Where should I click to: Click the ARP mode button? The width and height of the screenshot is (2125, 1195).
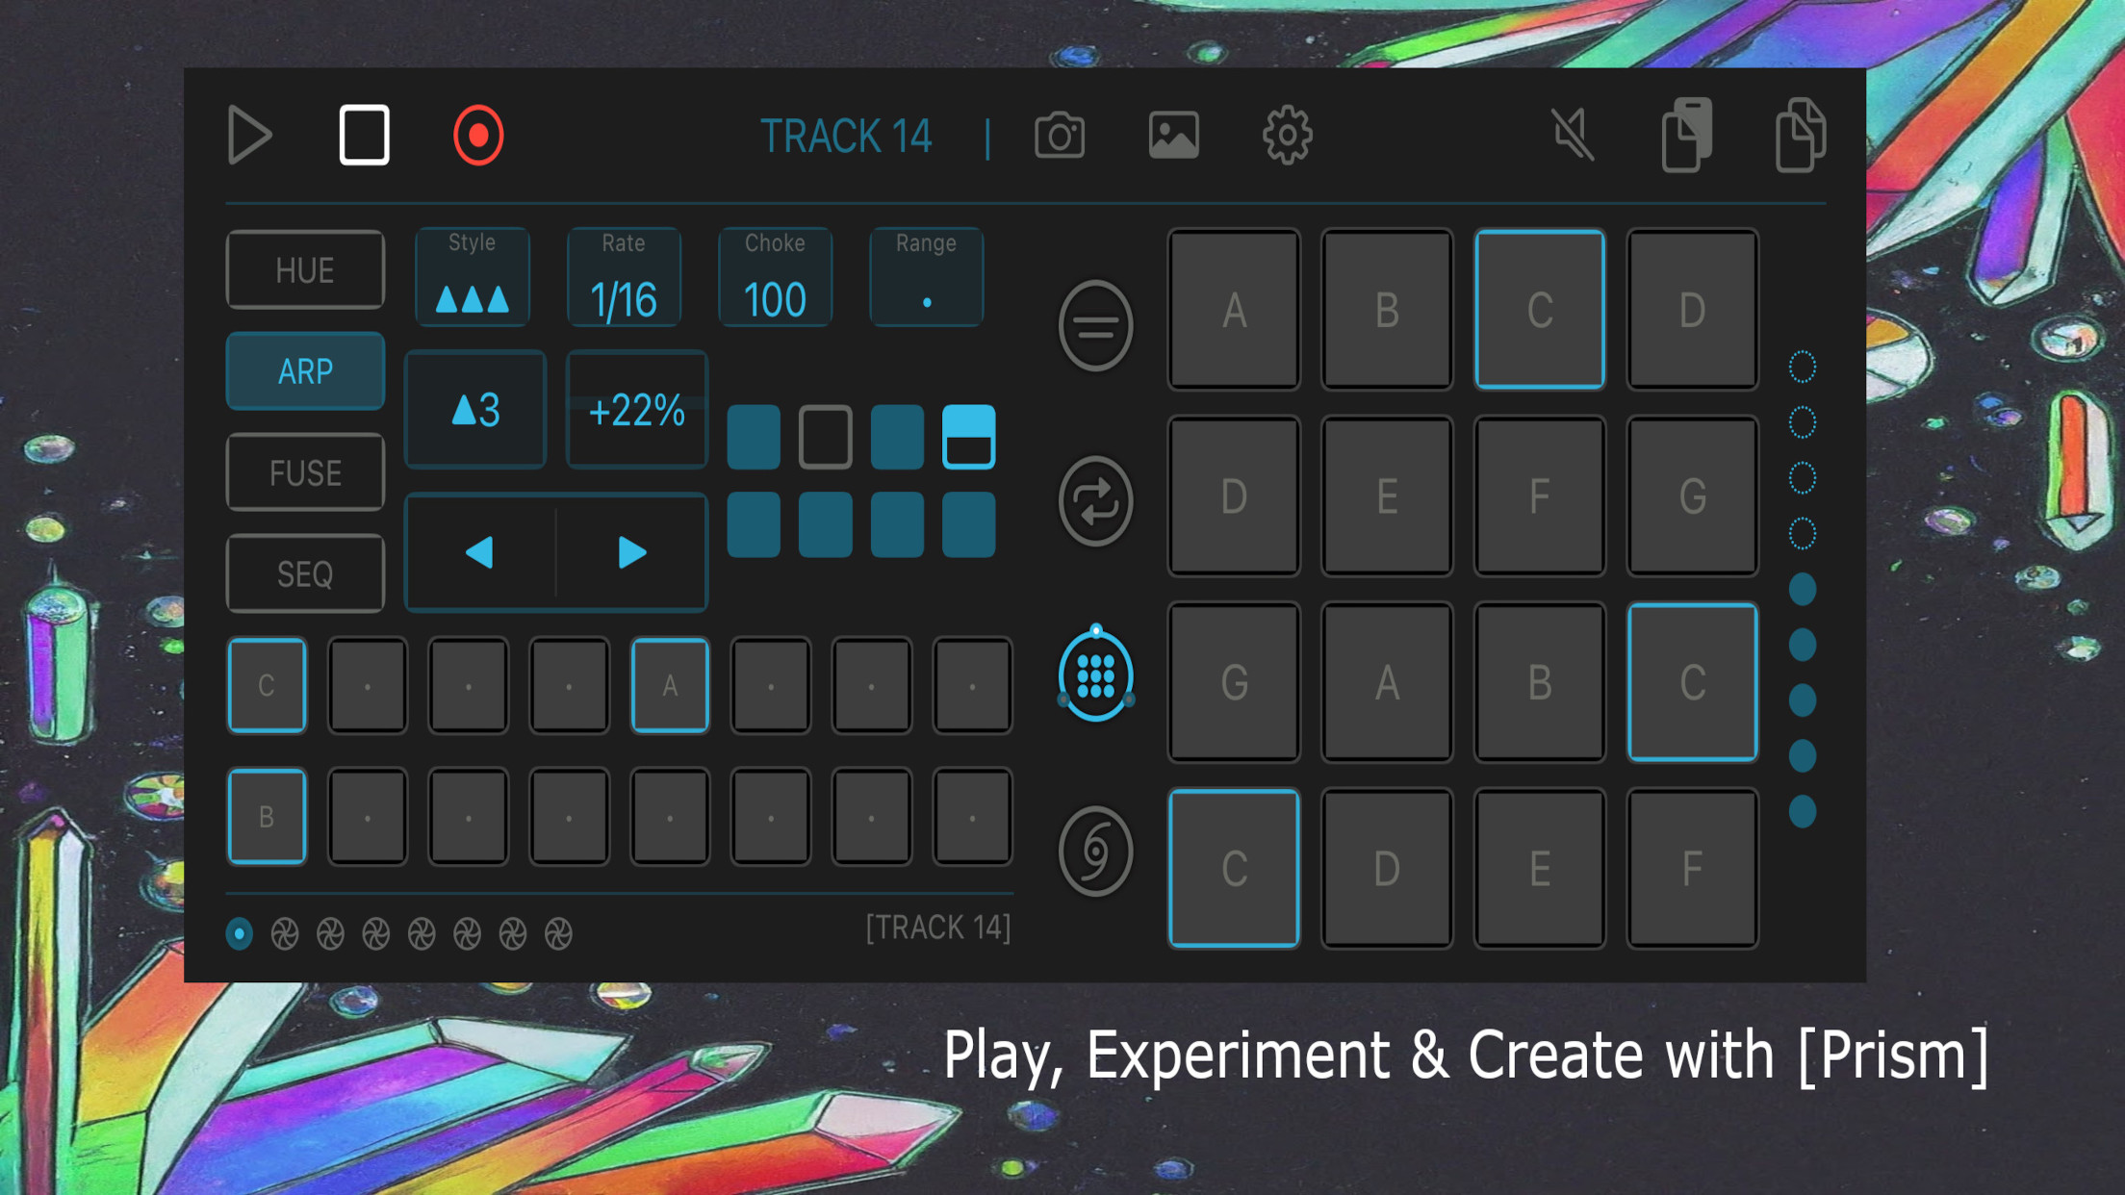coord(303,372)
